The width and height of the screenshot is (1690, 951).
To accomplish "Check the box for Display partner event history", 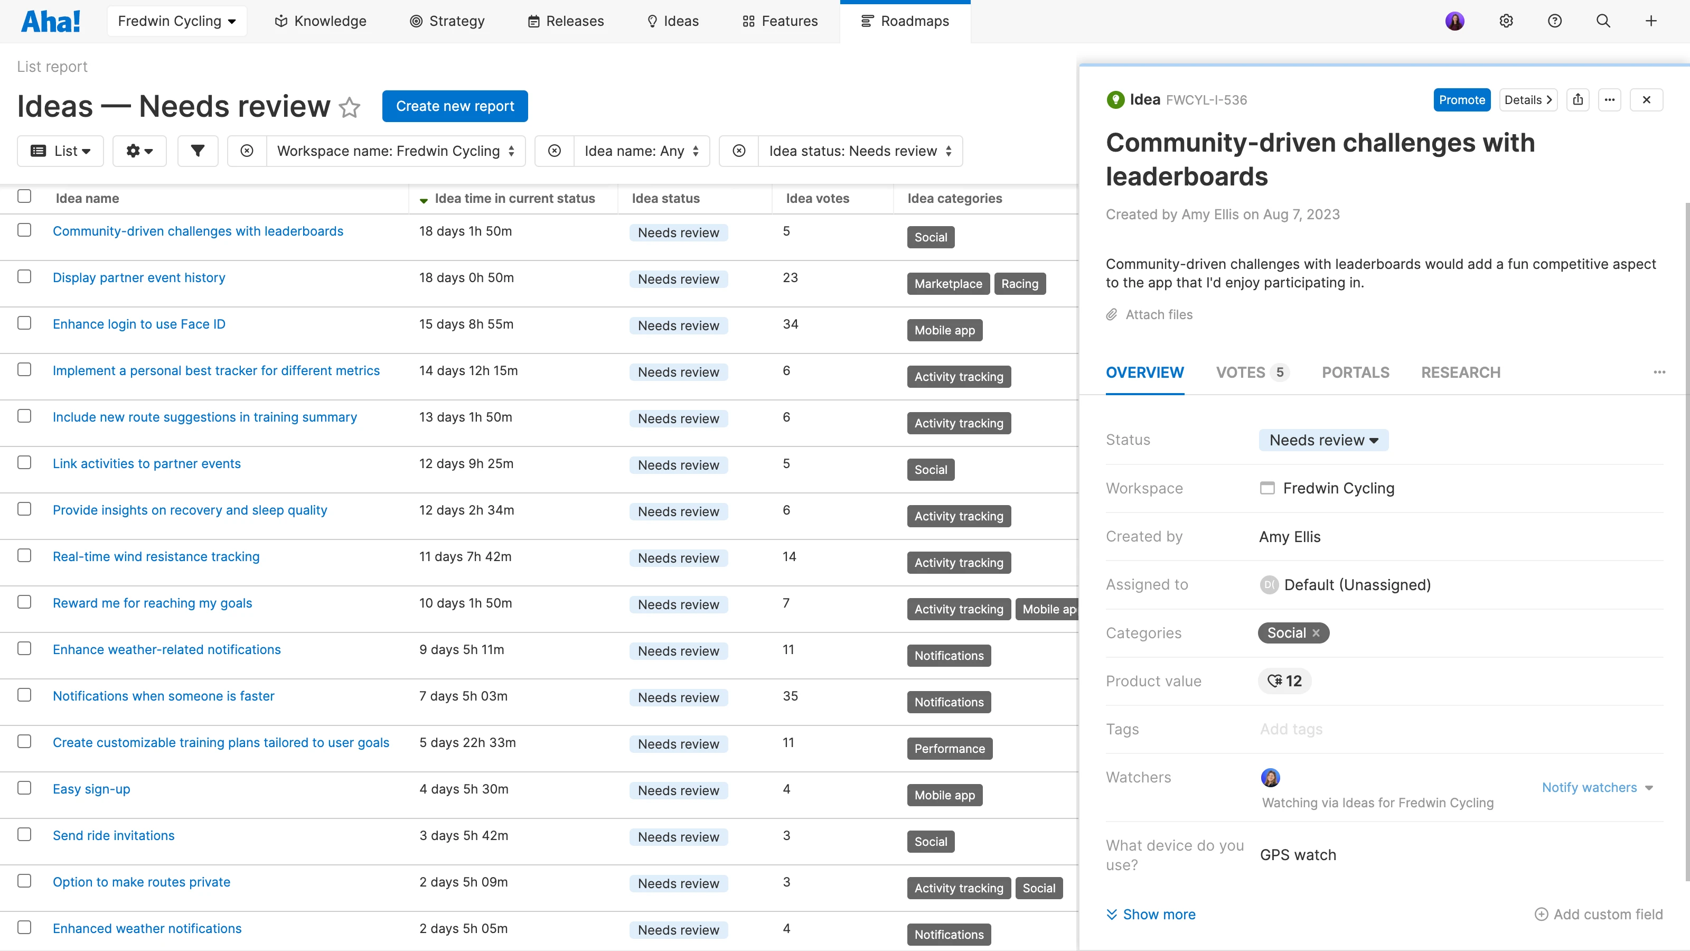I will (24, 276).
